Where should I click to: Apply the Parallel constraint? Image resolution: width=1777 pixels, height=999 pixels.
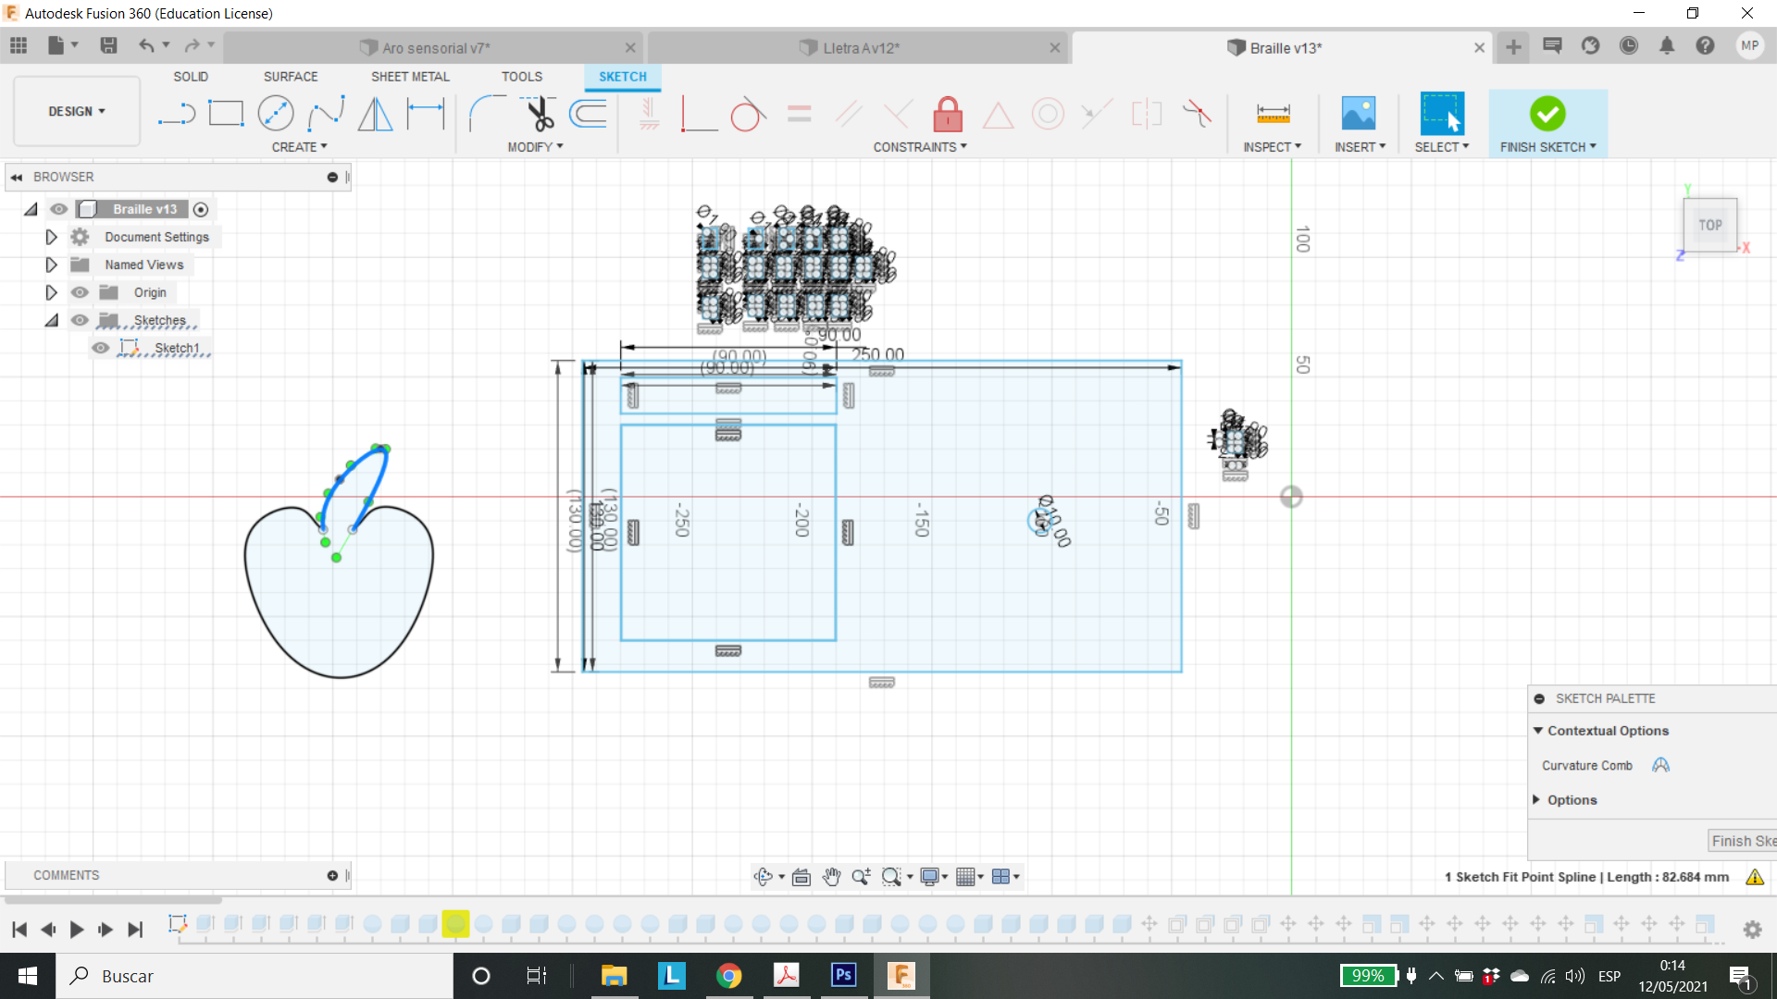pos(849,114)
